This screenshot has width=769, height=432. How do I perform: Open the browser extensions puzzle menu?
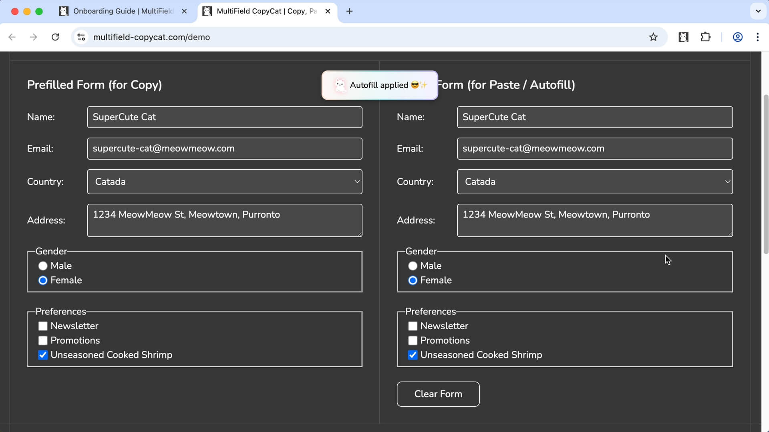[x=706, y=37]
